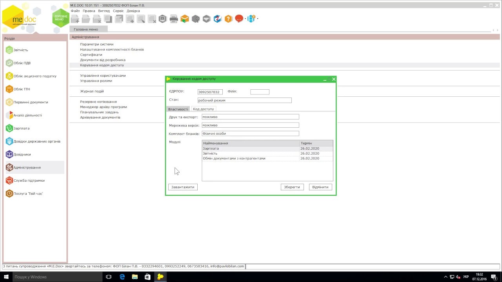
Task: Click the blue hexagon number 2 icon
Action: (218, 19)
